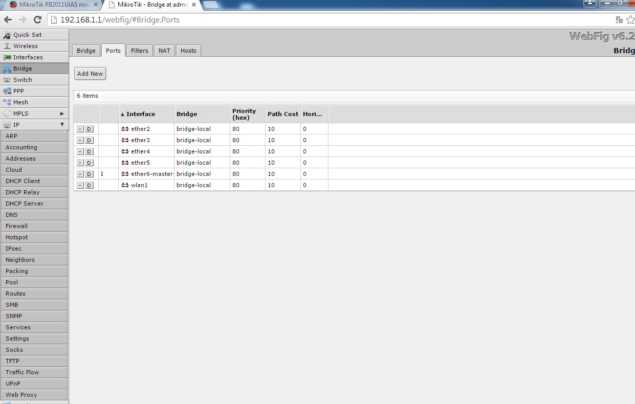Open the Switch section
The width and height of the screenshot is (635, 404).
tap(34, 80)
